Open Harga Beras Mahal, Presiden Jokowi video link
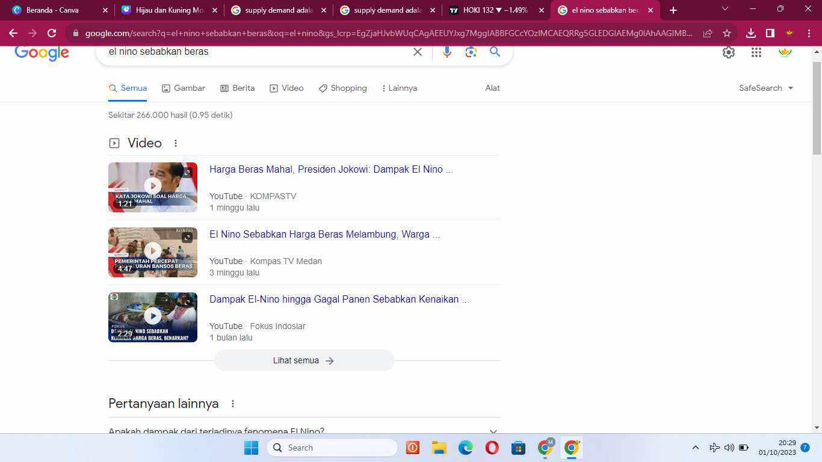822x462 pixels. [331, 170]
